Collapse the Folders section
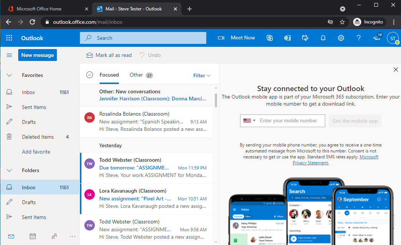 click(x=9, y=170)
